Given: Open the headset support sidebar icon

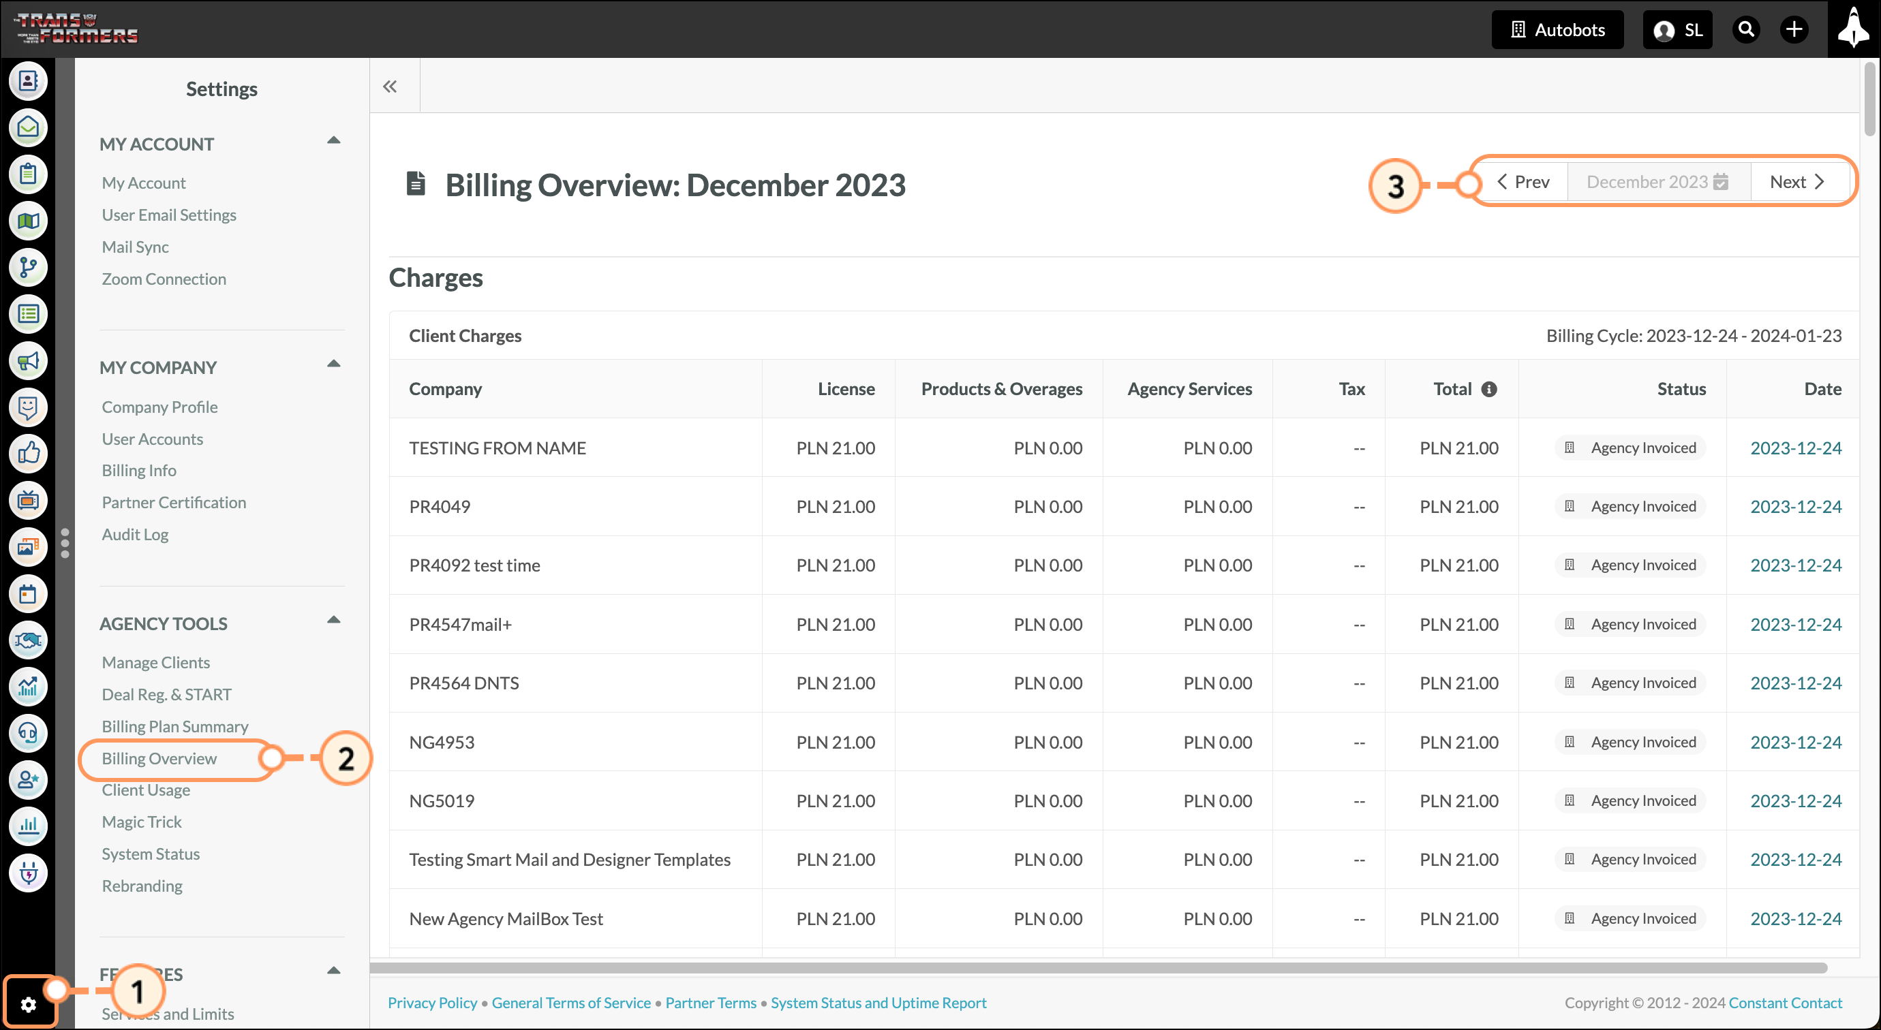Looking at the screenshot, I should [x=28, y=733].
